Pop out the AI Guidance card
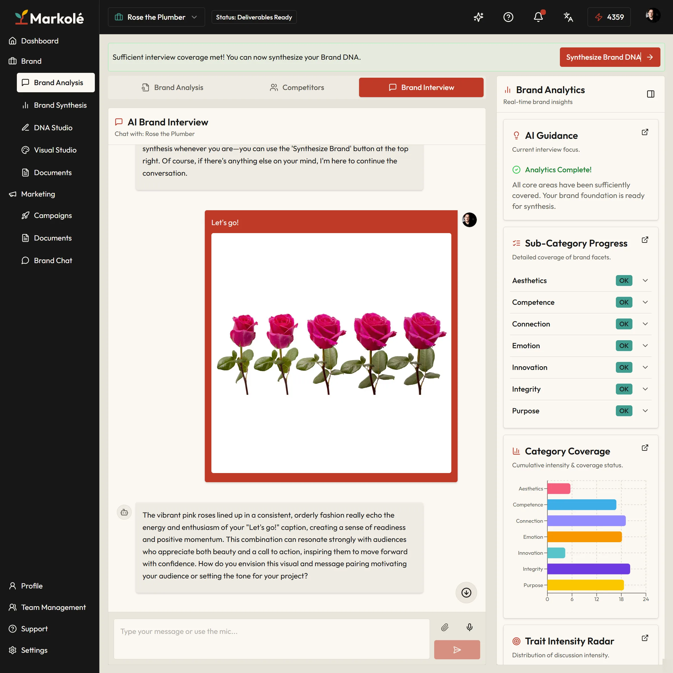 [x=645, y=132]
